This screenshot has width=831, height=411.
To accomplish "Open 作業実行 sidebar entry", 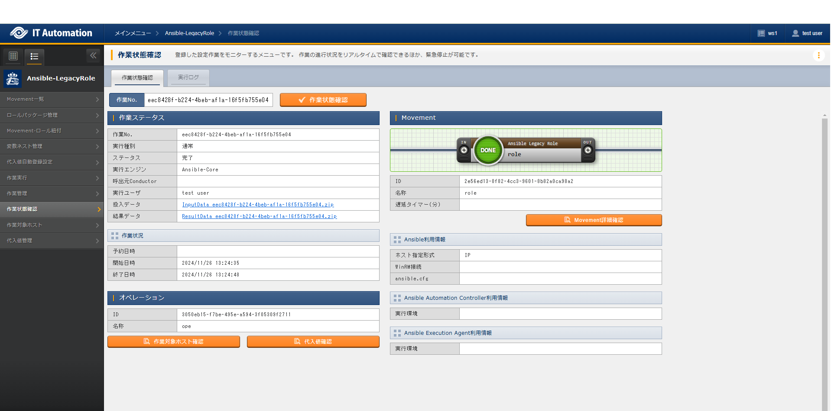I will click(x=52, y=178).
